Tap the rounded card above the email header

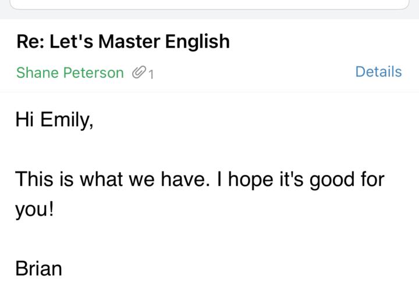[210, 5]
